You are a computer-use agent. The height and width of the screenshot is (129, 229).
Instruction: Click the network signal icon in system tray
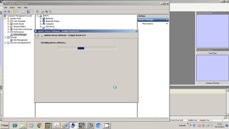(x=208, y=125)
